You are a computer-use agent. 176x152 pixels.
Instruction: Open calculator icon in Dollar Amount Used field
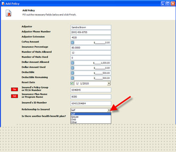(x=72, y=68)
